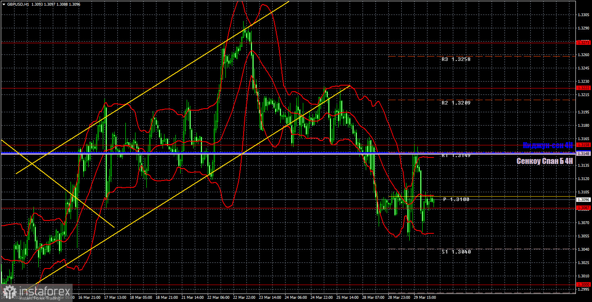Click the 23 Mar 14:00 time label
592x302 pixels.
click(271, 298)
